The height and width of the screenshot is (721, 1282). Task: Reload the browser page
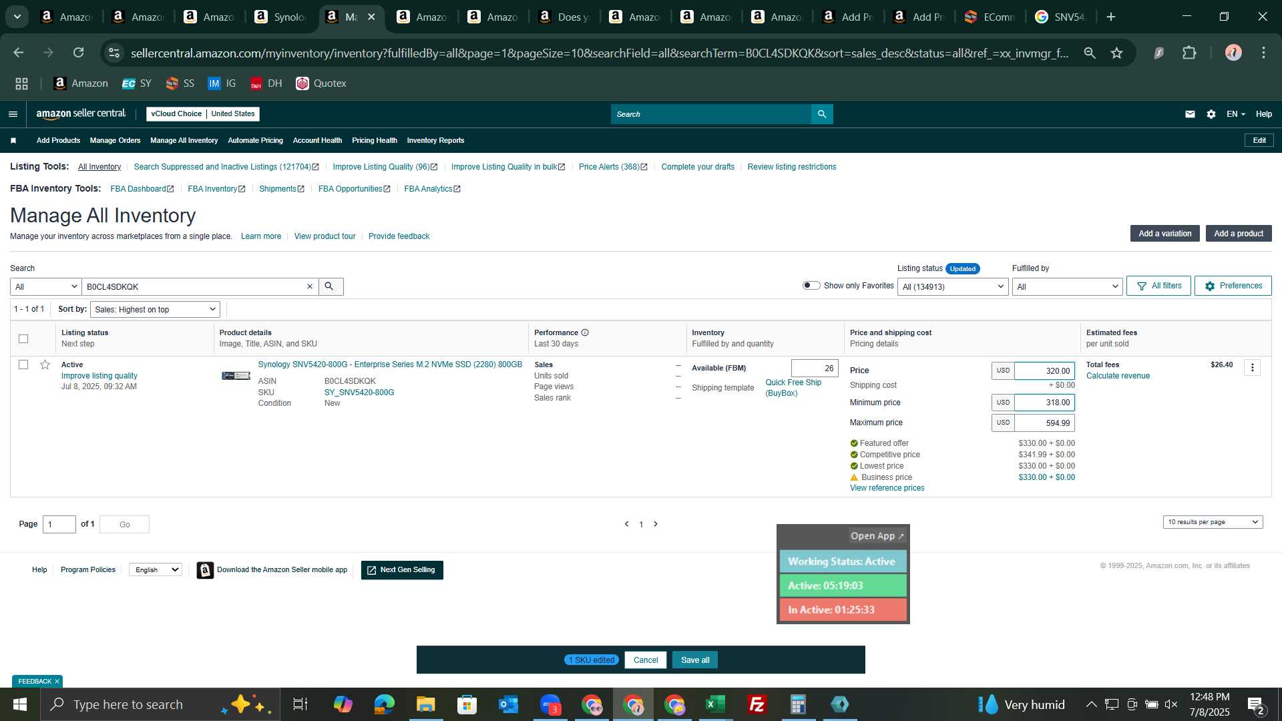coord(78,53)
